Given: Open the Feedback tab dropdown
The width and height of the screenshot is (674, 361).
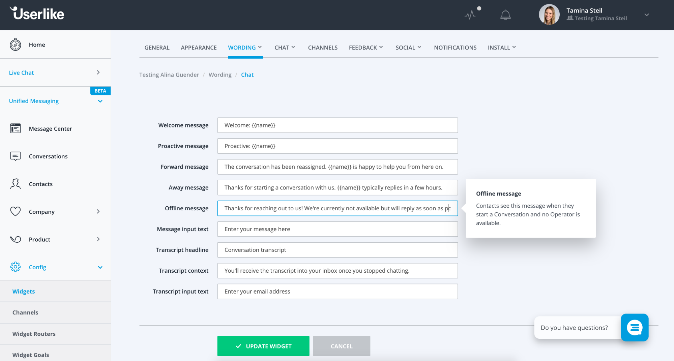Looking at the screenshot, I should click(366, 48).
